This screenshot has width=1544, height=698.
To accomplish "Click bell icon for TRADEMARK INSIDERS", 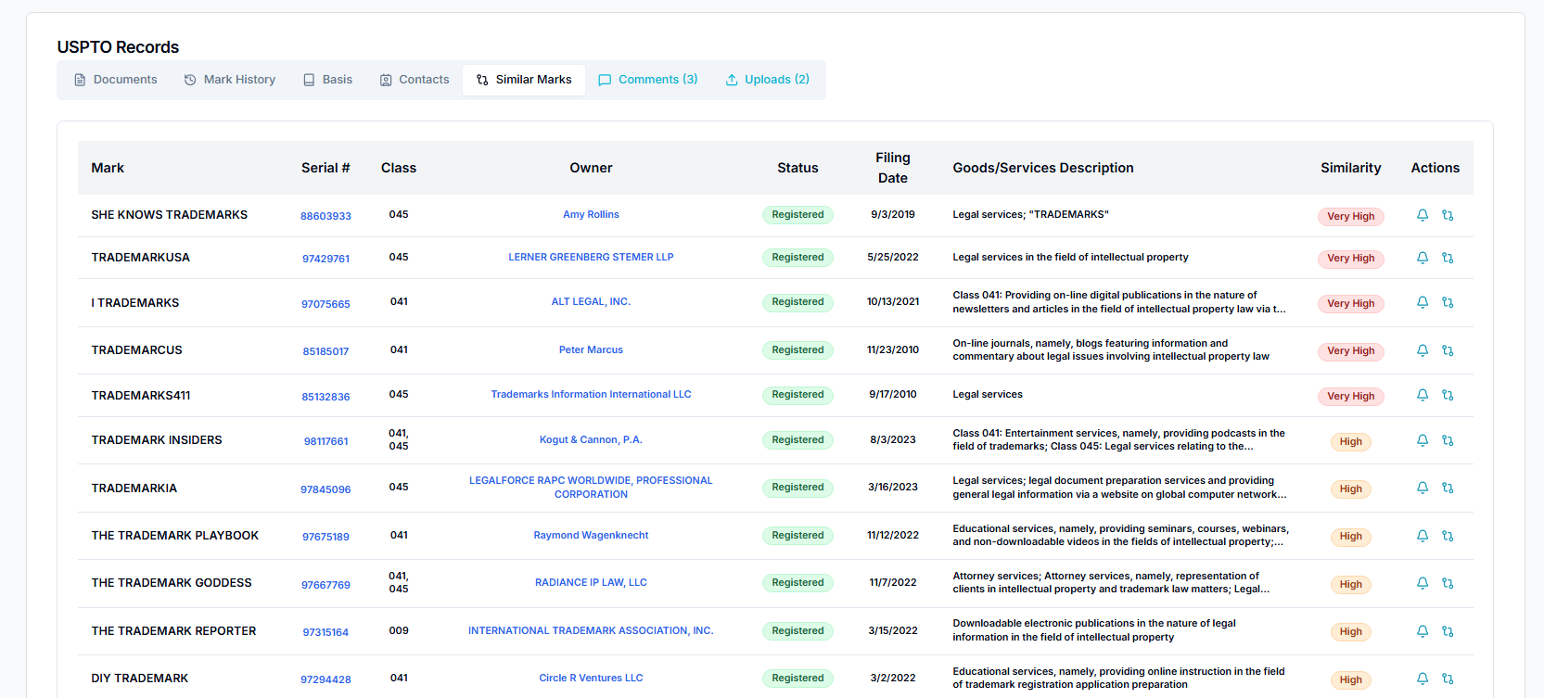I will click(x=1423, y=440).
